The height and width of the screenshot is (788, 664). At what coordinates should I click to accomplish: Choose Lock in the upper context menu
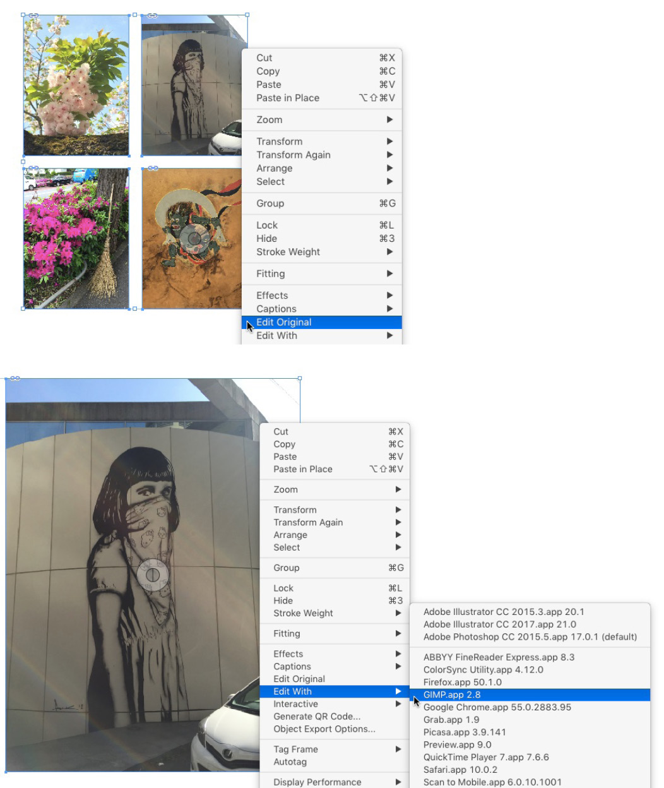point(322,225)
